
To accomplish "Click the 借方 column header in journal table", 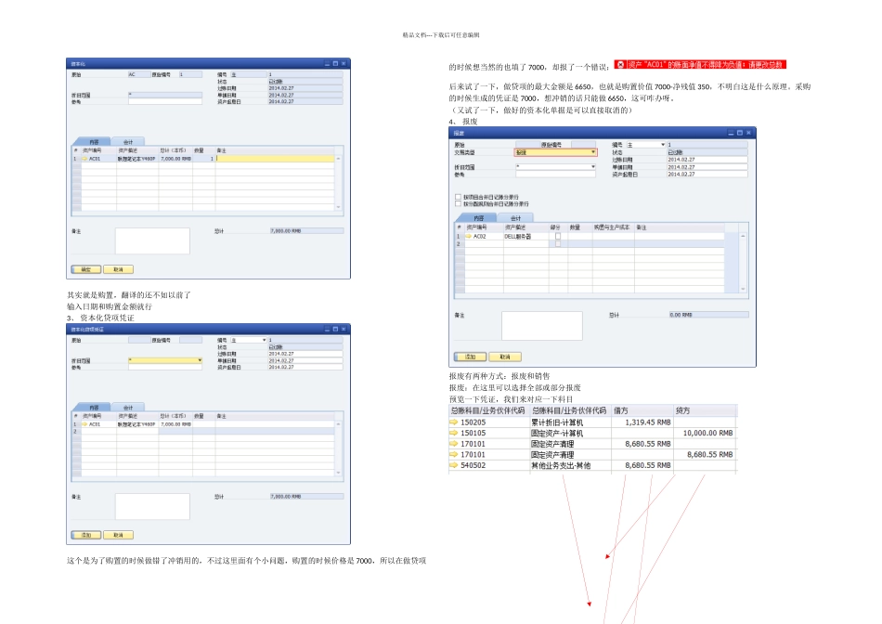I will click(643, 410).
